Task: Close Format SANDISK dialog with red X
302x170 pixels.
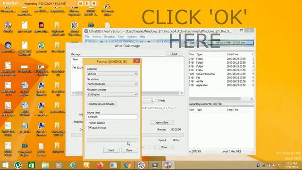Action: 137,61
